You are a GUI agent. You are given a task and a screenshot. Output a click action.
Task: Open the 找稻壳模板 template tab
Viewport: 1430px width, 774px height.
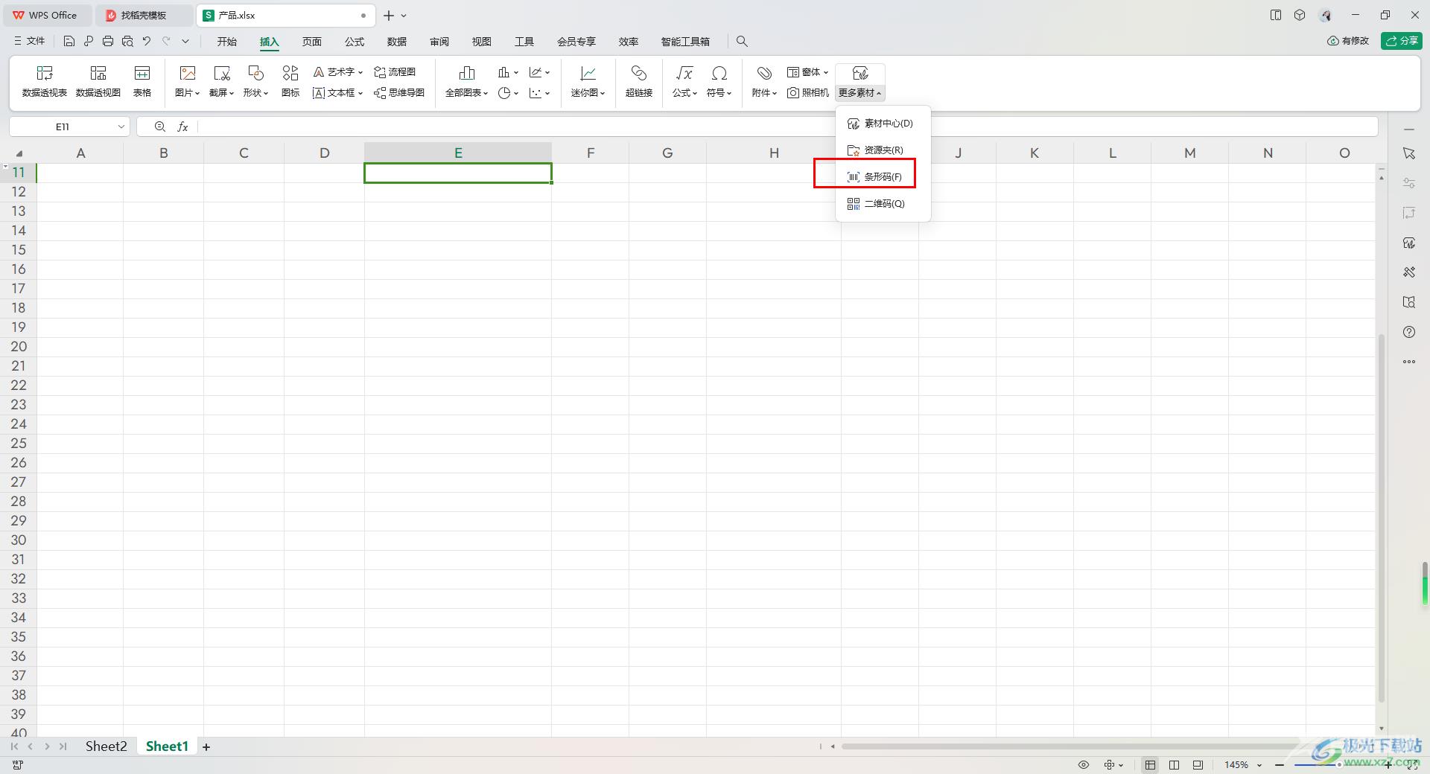(144, 15)
